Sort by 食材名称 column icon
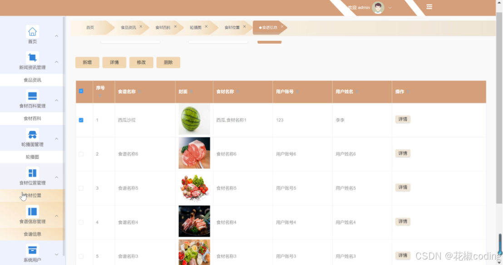503x265 pixels. tap(238, 92)
